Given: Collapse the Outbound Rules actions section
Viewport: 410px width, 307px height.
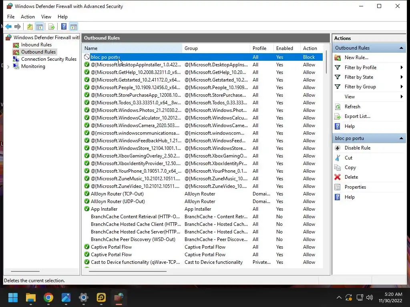Looking at the screenshot, I should tap(401, 48).
